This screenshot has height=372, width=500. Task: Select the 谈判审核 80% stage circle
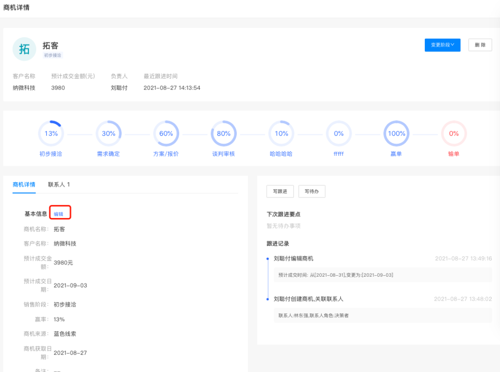[x=224, y=133]
